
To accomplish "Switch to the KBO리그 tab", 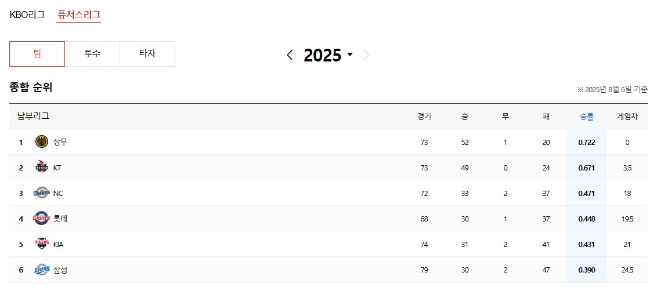I will pos(27,14).
